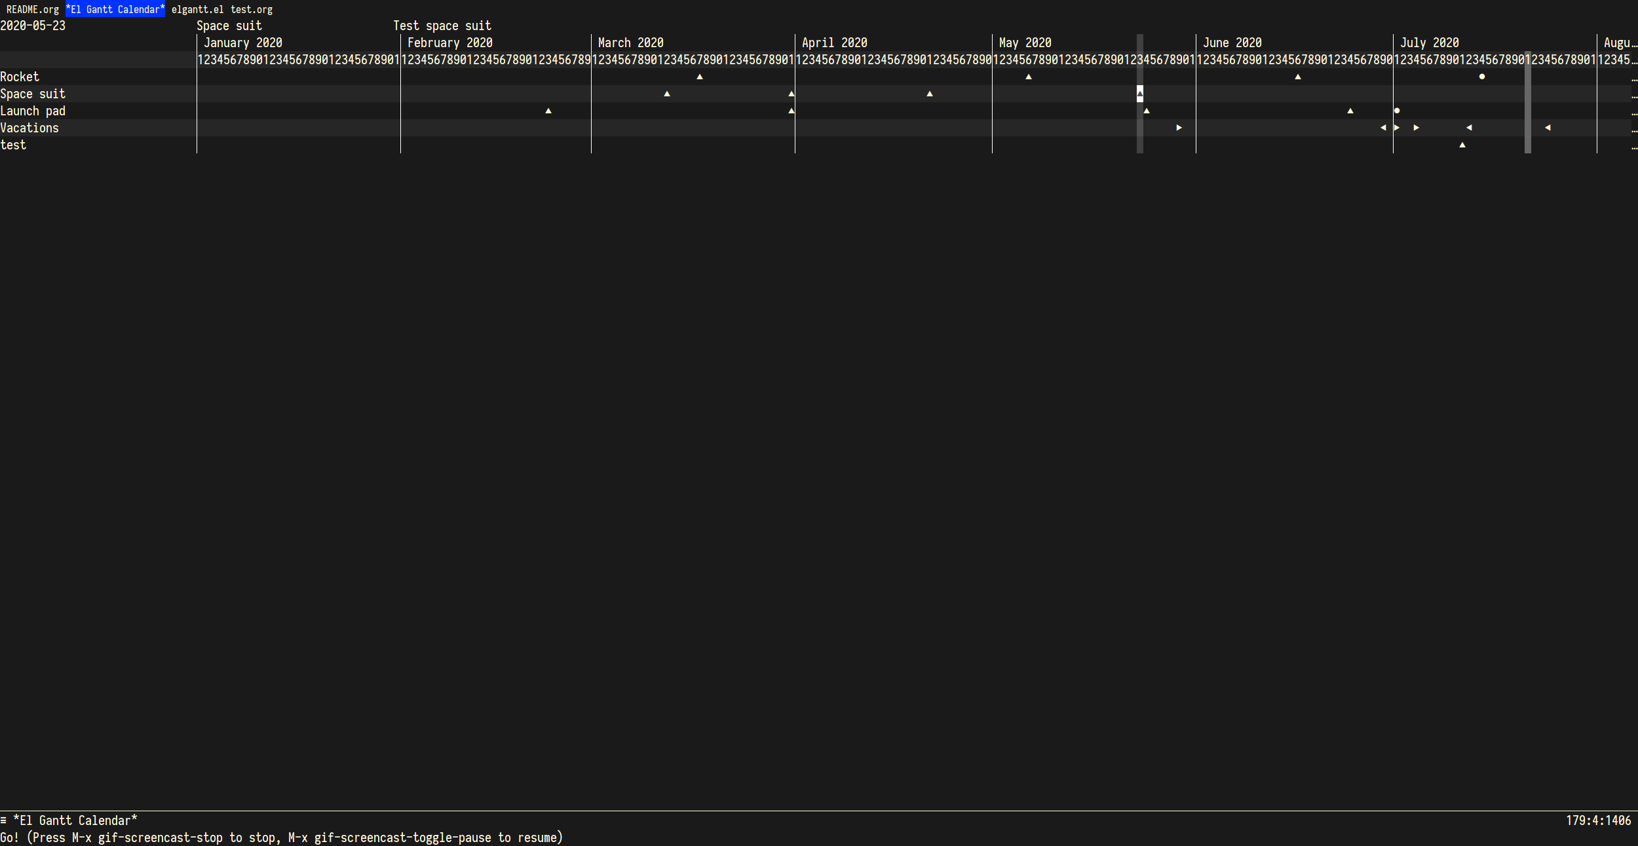
Task: Click Rocket triangle marker in June
Action: coord(1298,77)
